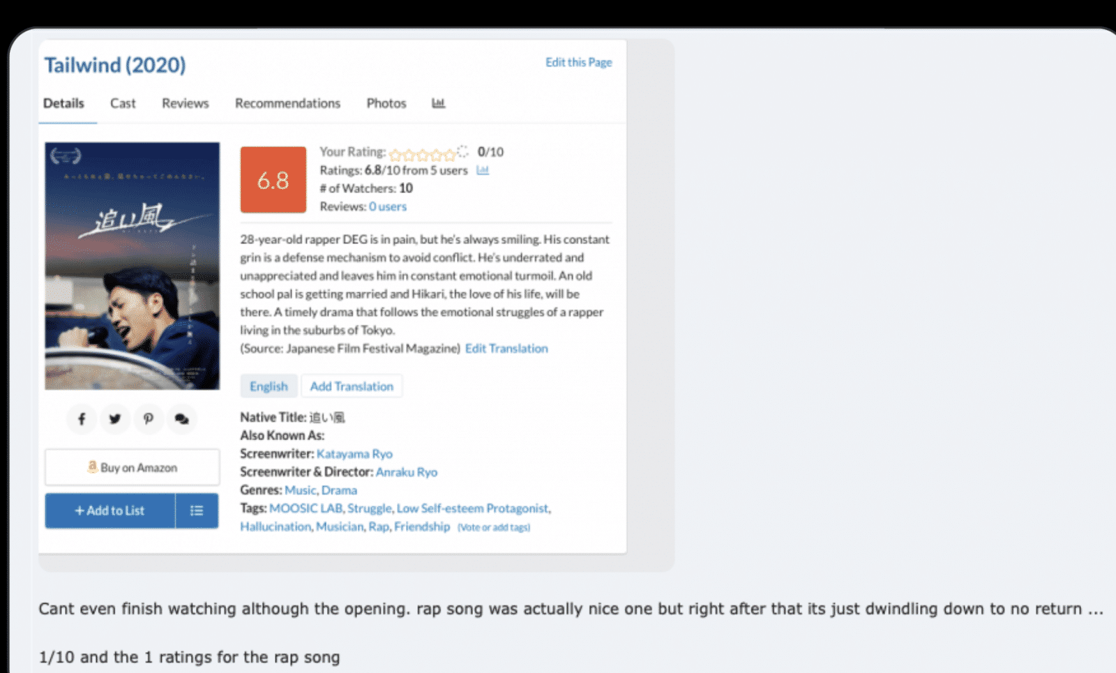The height and width of the screenshot is (673, 1116).
Task: Go to Recommendations tab
Action: tap(287, 103)
